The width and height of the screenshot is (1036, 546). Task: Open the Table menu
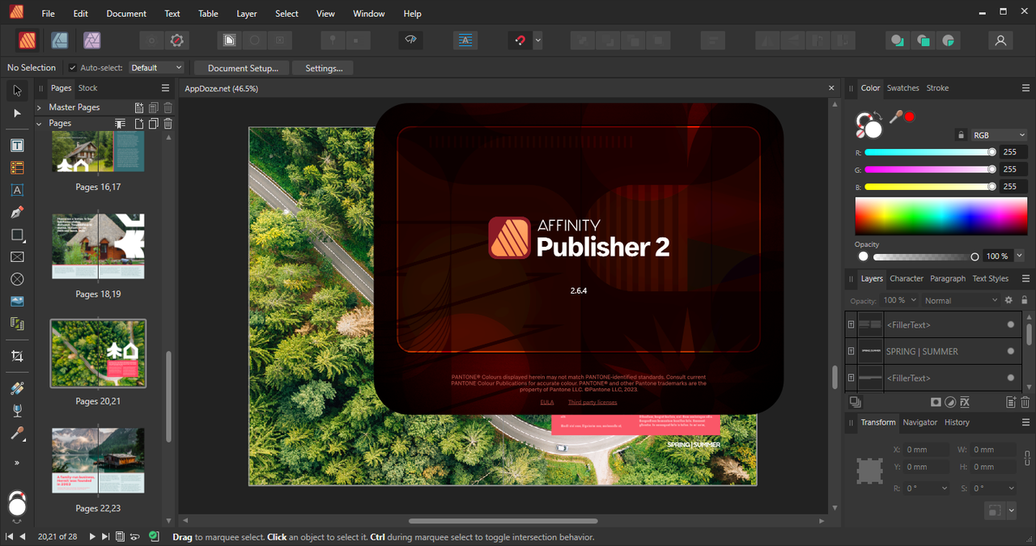tap(208, 14)
